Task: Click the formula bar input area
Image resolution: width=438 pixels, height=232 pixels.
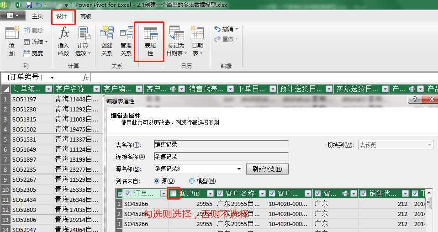Action: coord(264,77)
